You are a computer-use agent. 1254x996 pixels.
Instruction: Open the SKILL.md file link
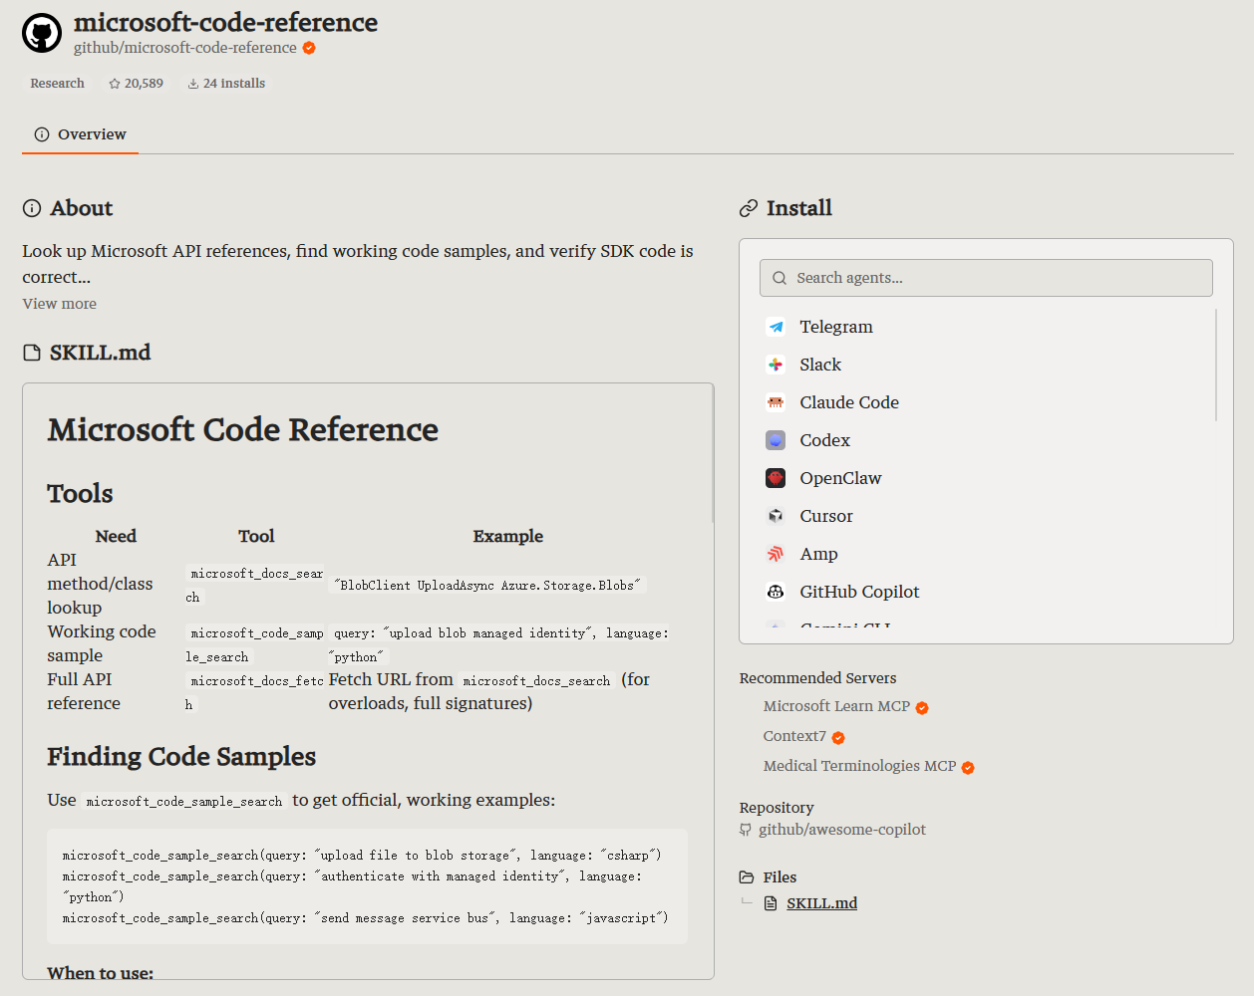821,903
